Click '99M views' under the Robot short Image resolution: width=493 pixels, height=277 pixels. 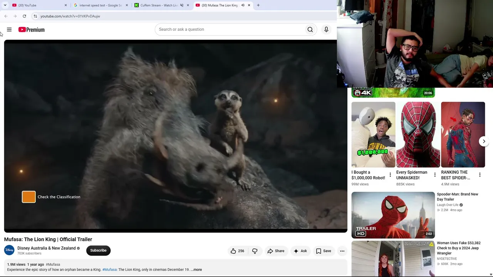360,184
